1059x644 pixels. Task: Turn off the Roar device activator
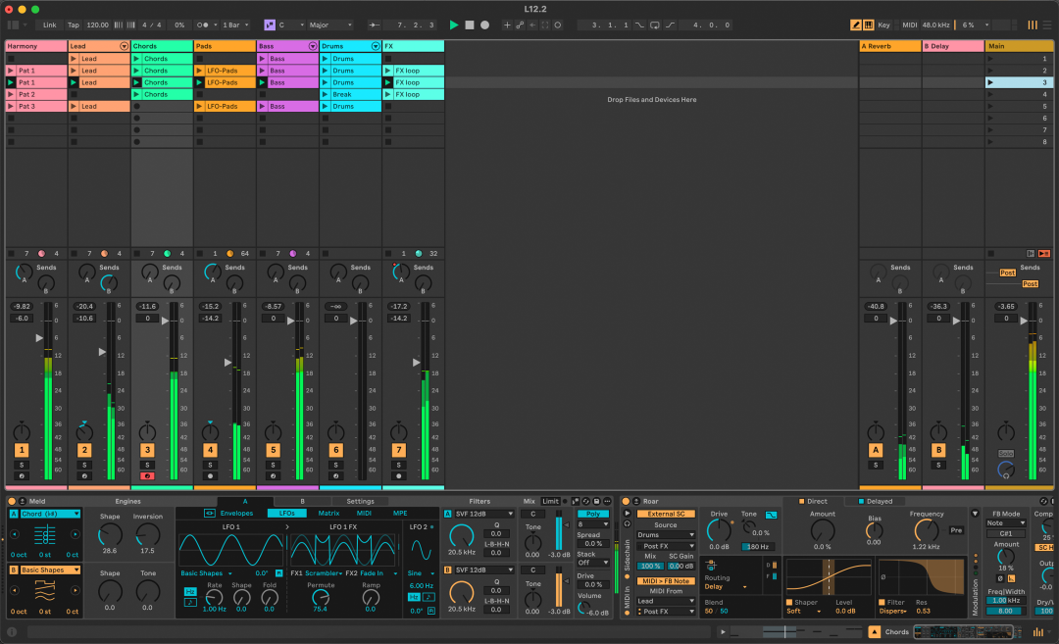point(626,502)
